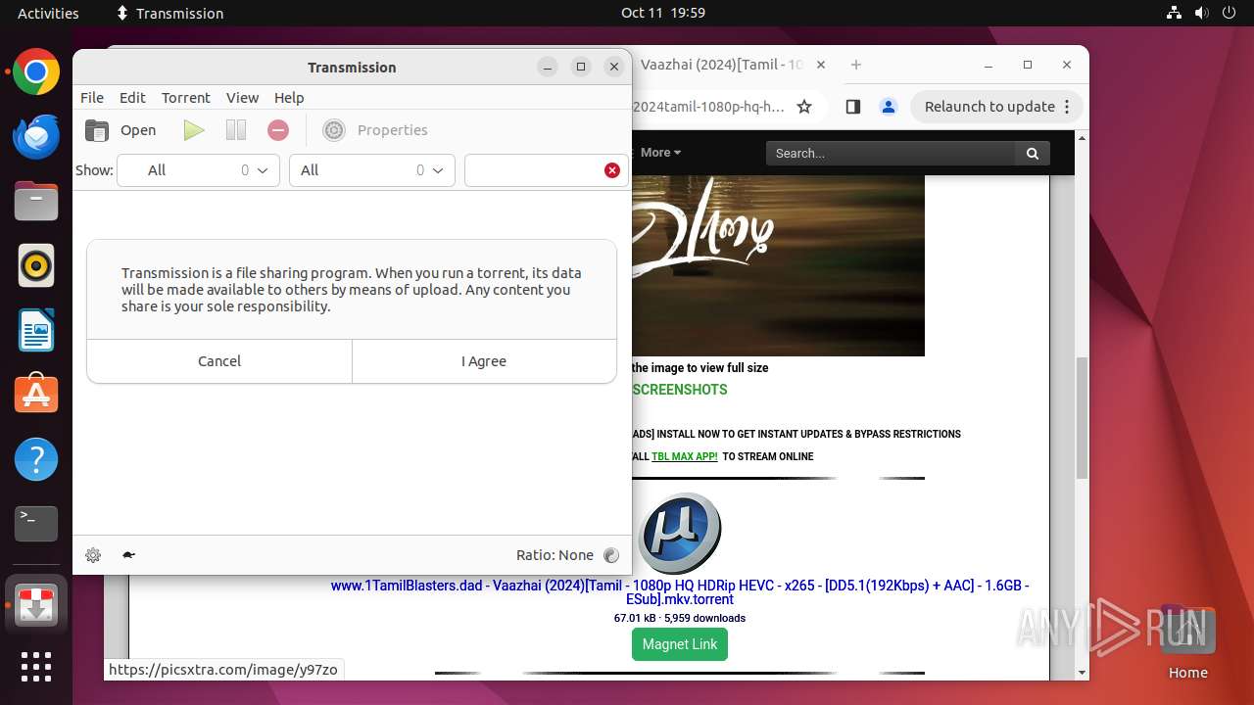The image size is (1254, 705).
Task: Open the View menu in Transmission
Action: click(242, 98)
